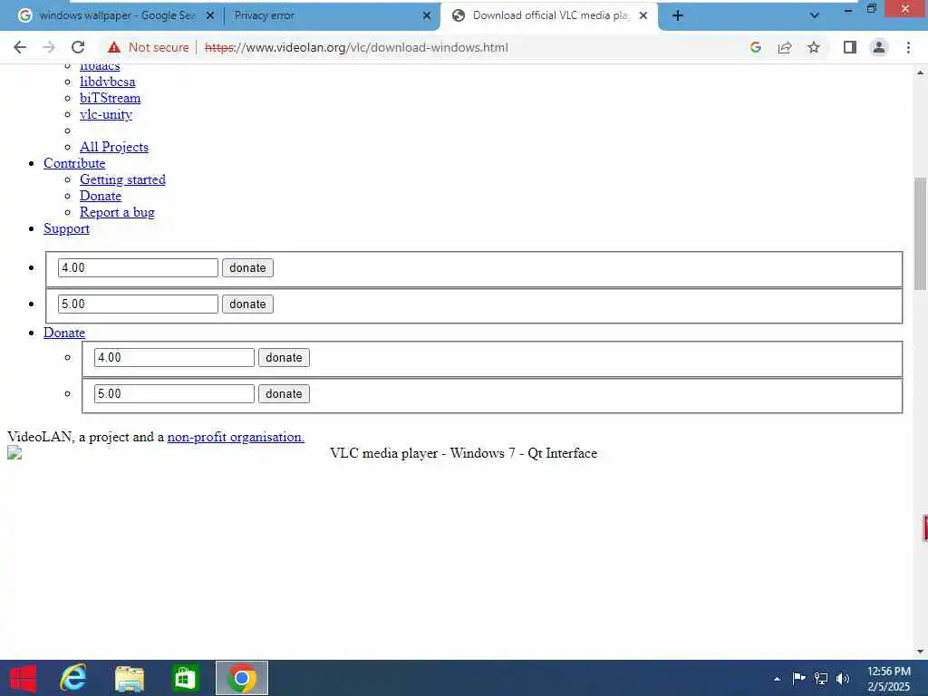The height and width of the screenshot is (696, 928).
Task: Open the Support link
Action: click(x=66, y=228)
